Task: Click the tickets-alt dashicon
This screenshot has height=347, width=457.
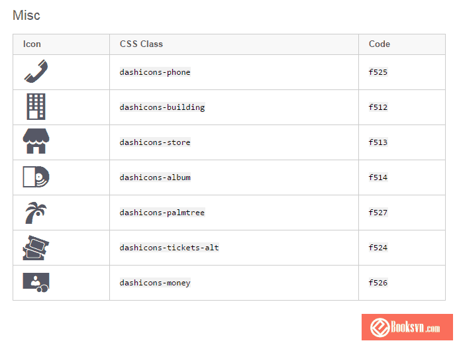Action: click(36, 248)
